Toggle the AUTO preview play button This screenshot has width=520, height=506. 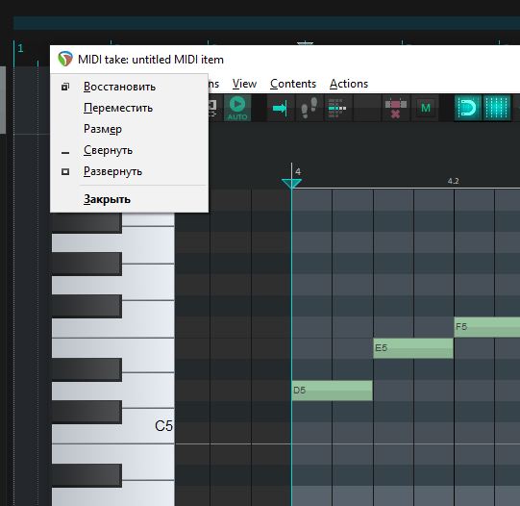pyautogui.click(x=237, y=108)
